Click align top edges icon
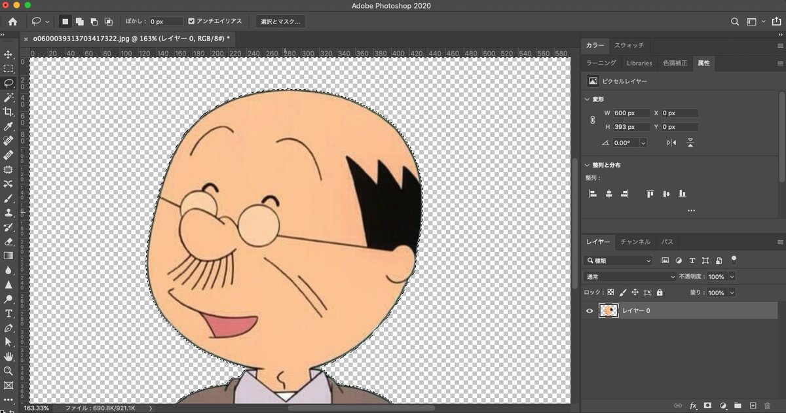The height and width of the screenshot is (413, 786). [x=650, y=194]
